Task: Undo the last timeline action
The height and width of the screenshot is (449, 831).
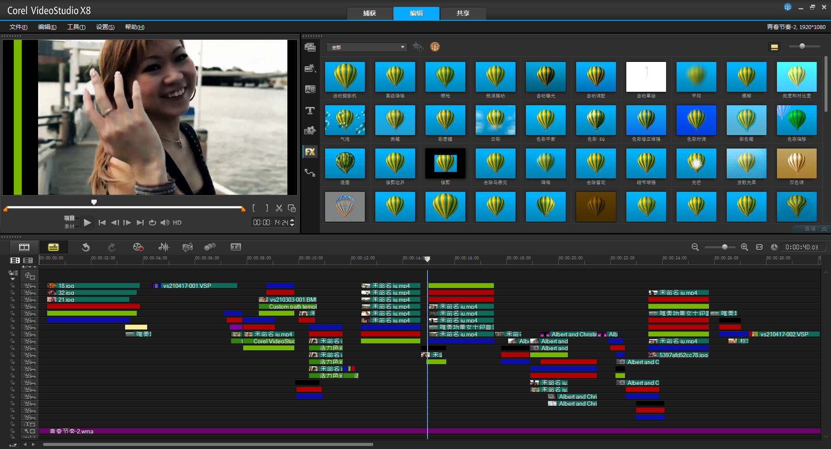Action: click(86, 247)
